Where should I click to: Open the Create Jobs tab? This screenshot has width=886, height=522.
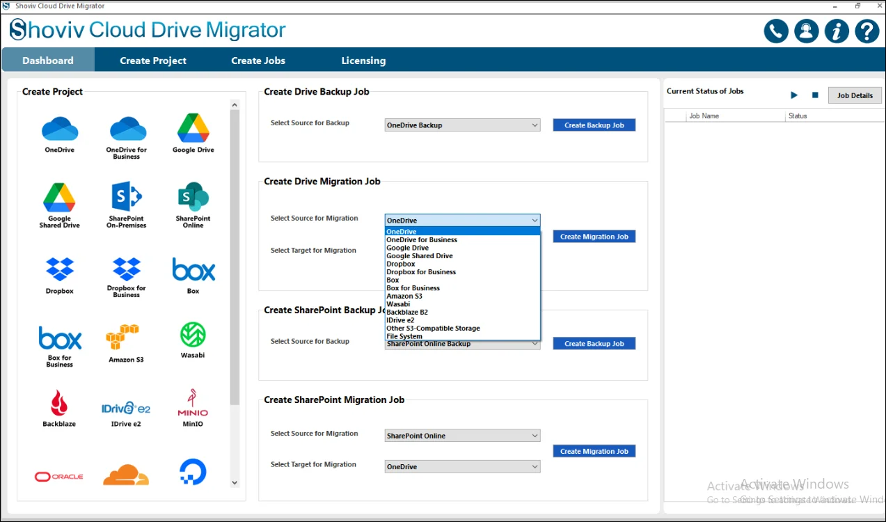[258, 61]
